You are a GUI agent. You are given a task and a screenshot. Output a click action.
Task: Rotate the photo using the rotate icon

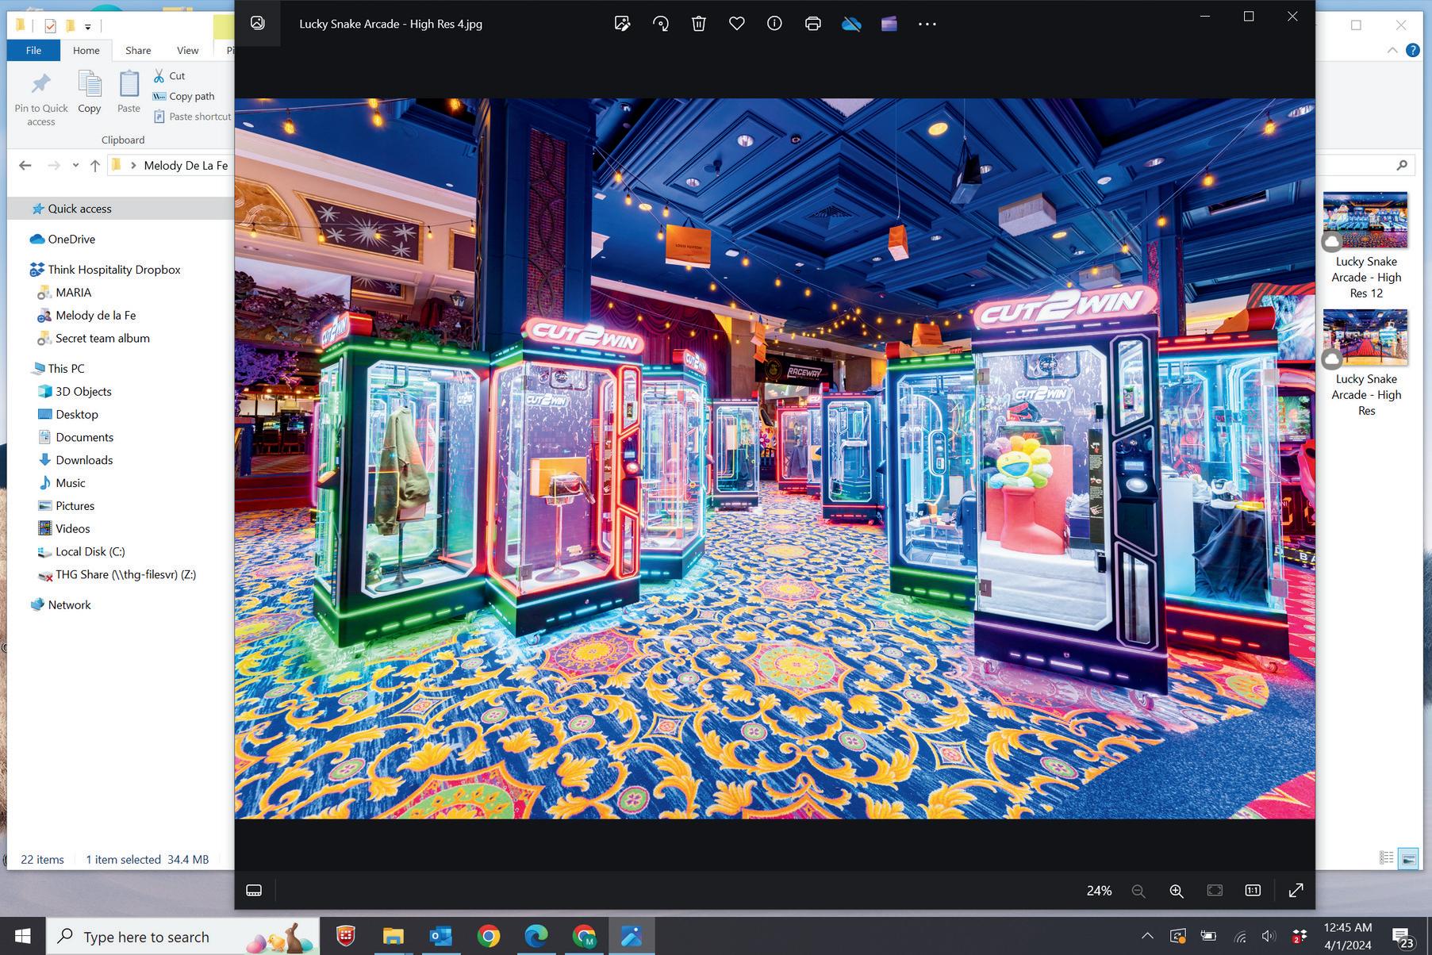(661, 24)
